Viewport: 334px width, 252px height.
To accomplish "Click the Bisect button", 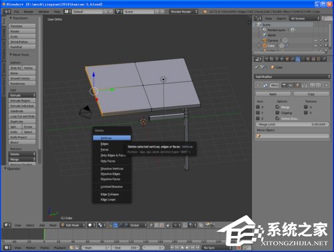I will pyautogui.click(x=22, y=142).
